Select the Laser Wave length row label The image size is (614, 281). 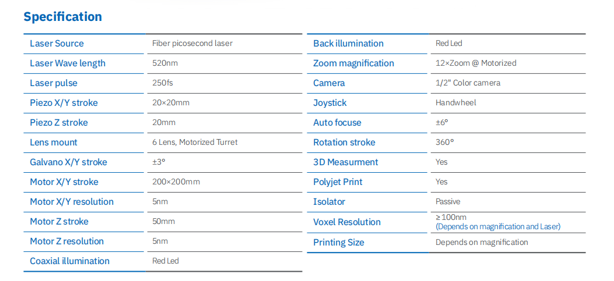pos(68,63)
